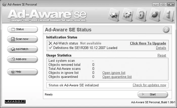This screenshot has width=177, height=108.
Task: Open quarantine list link
Action: coord(117,77)
